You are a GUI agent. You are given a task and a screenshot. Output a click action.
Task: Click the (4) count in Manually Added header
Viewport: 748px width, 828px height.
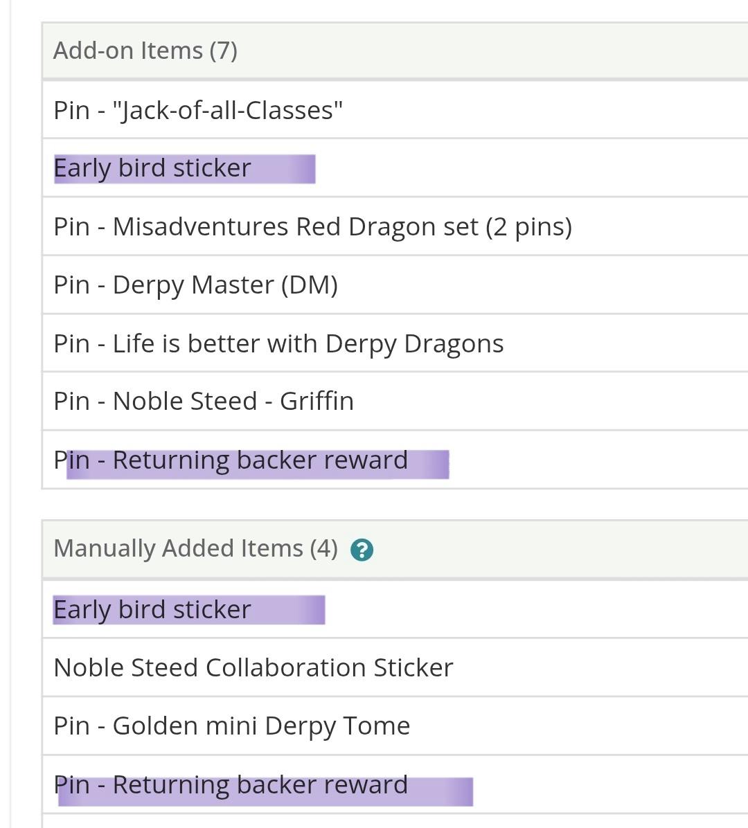(x=323, y=548)
